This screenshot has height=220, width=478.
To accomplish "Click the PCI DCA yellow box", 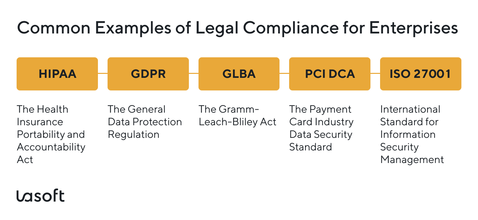I will click(330, 74).
